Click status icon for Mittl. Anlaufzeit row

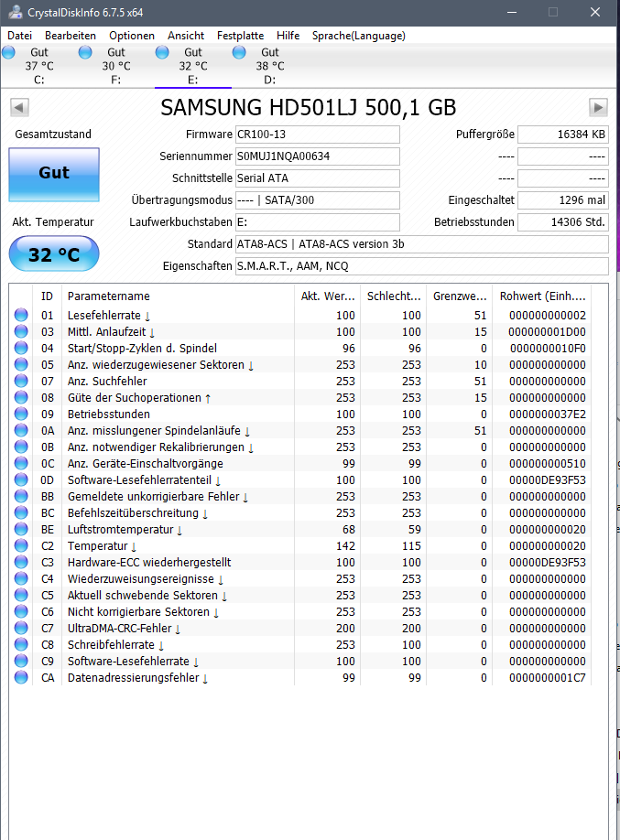21,331
